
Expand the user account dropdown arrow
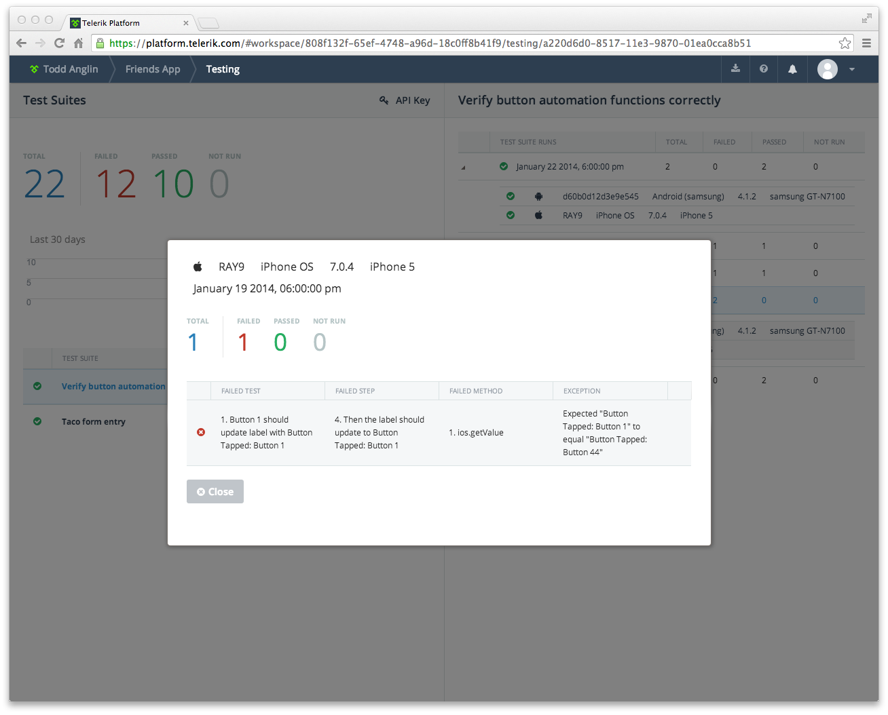[x=852, y=69]
